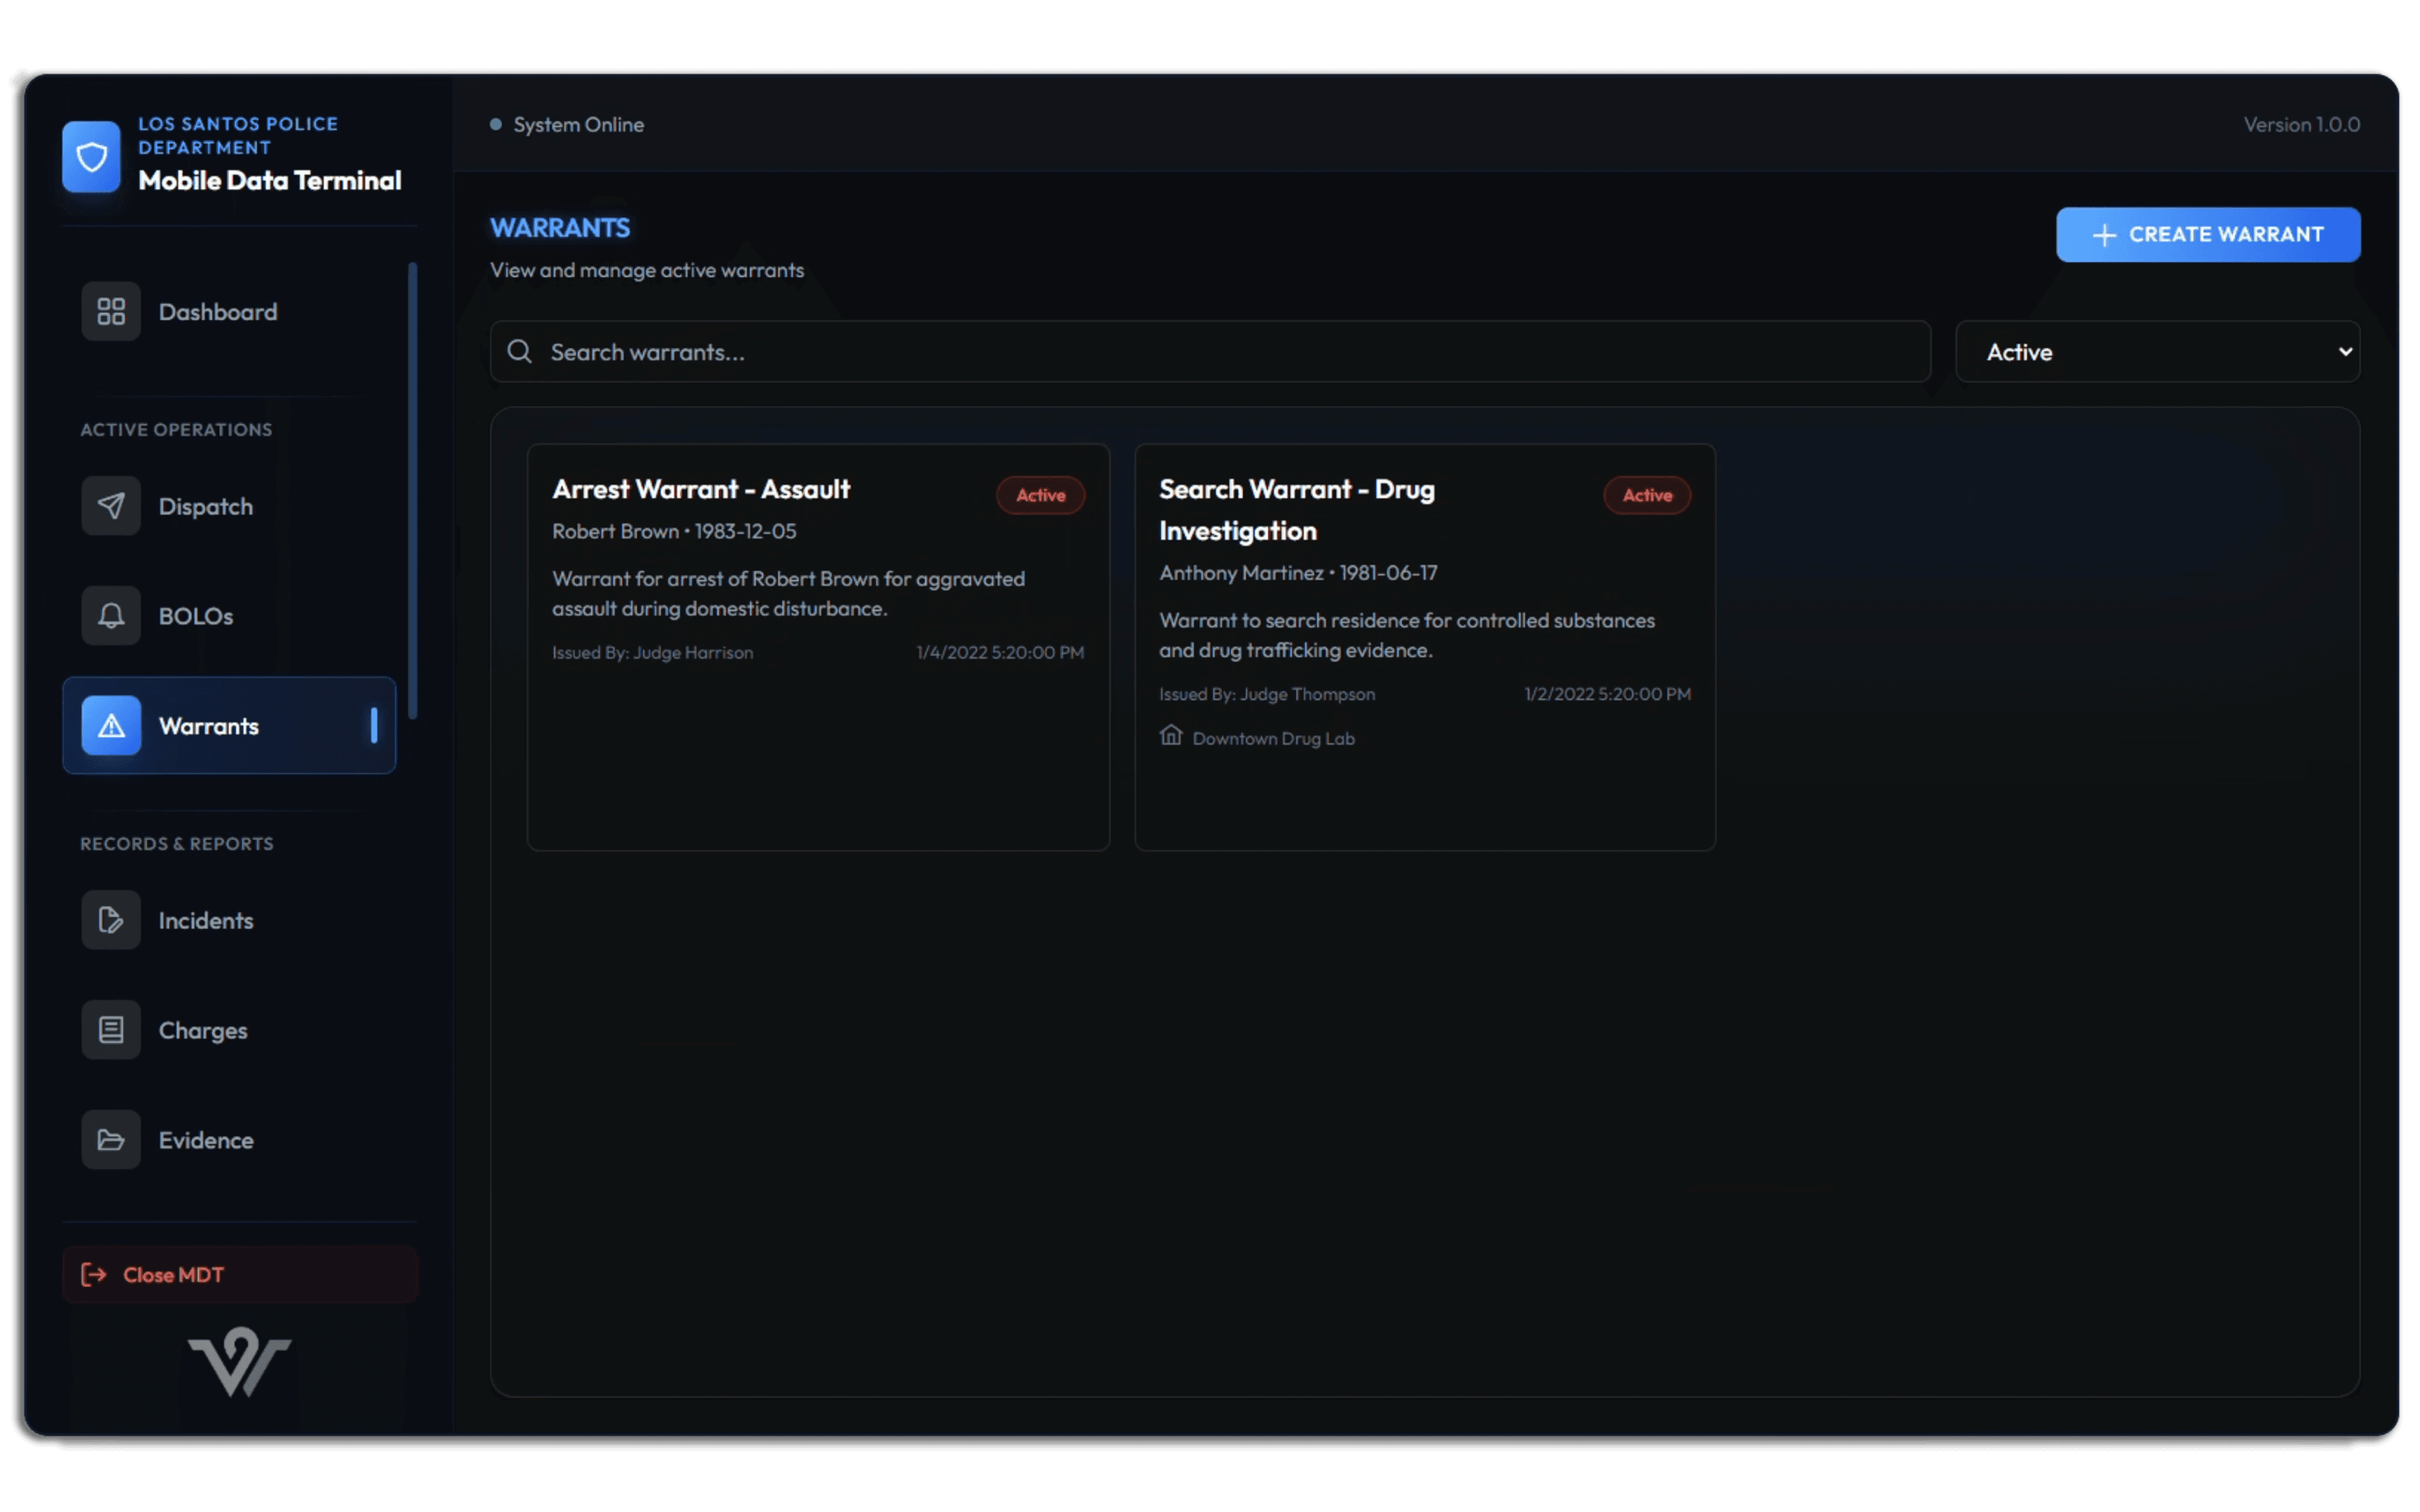Open the Dispatch section
The width and height of the screenshot is (2420, 1512).
229,506
